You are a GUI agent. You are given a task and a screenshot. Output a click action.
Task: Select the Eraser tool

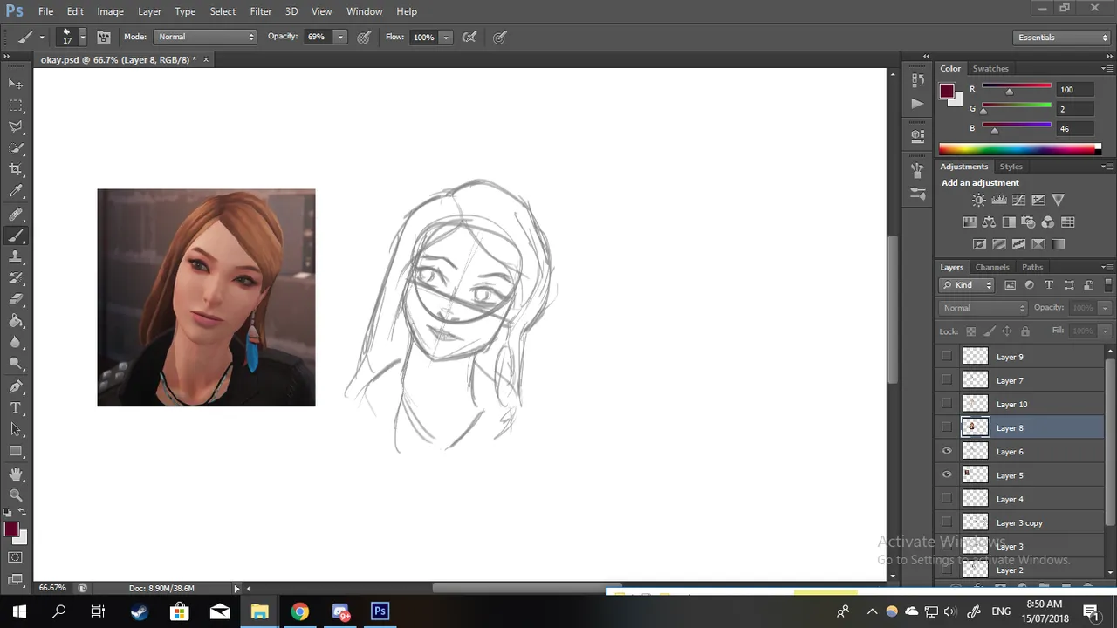coord(16,300)
